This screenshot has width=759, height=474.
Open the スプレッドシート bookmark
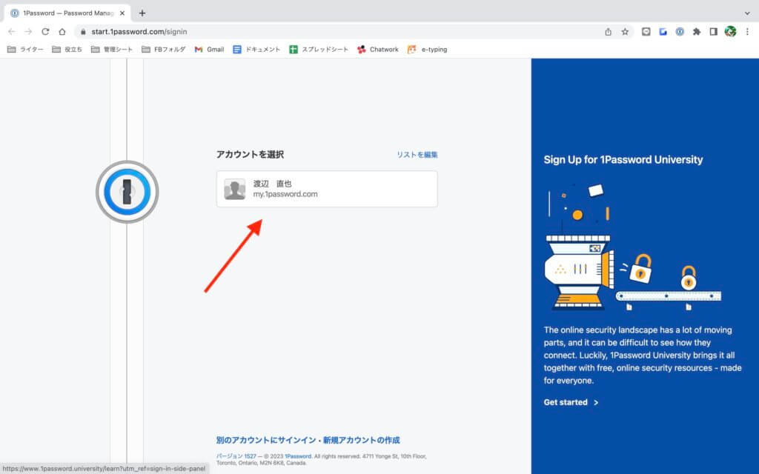[x=319, y=50]
